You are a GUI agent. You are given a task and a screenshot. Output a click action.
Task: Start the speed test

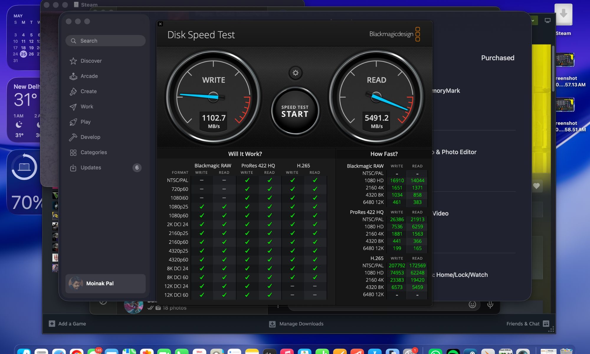[295, 111]
